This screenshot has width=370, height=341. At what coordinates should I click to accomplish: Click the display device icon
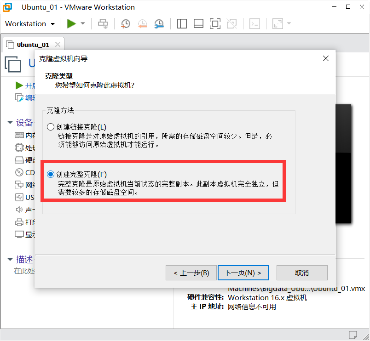click(x=19, y=234)
